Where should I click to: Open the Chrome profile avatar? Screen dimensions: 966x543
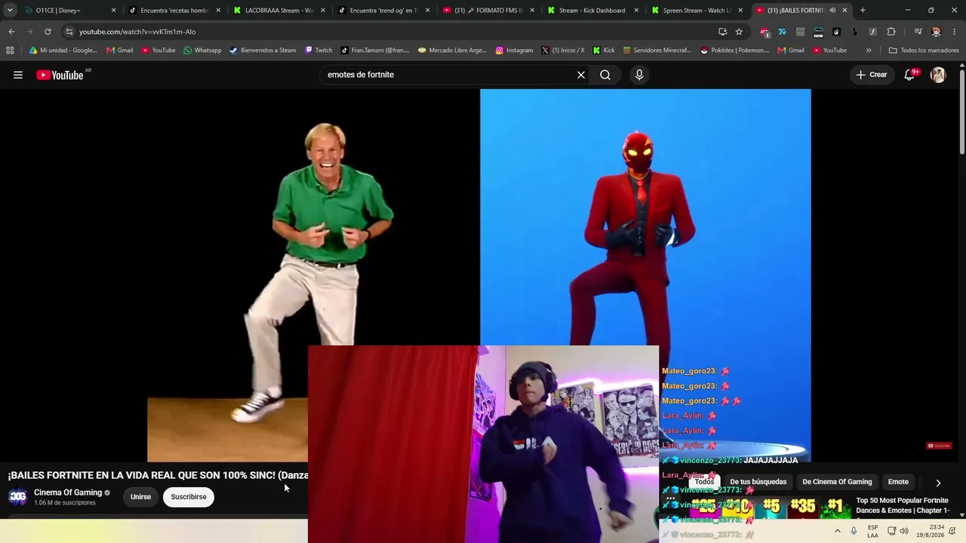click(x=937, y=32)
